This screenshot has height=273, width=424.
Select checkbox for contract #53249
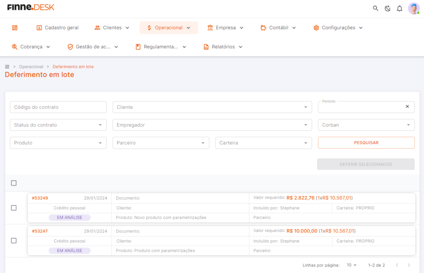point(14,208)
